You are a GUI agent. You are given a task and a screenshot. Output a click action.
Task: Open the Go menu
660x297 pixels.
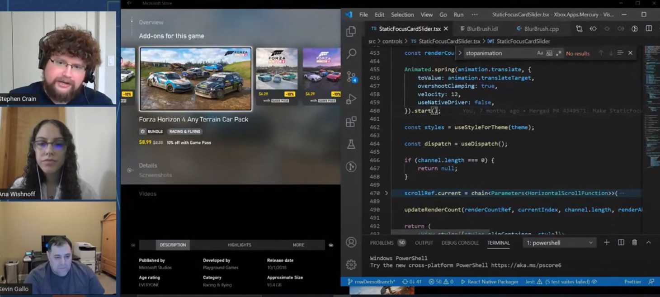tap(443, 14)
